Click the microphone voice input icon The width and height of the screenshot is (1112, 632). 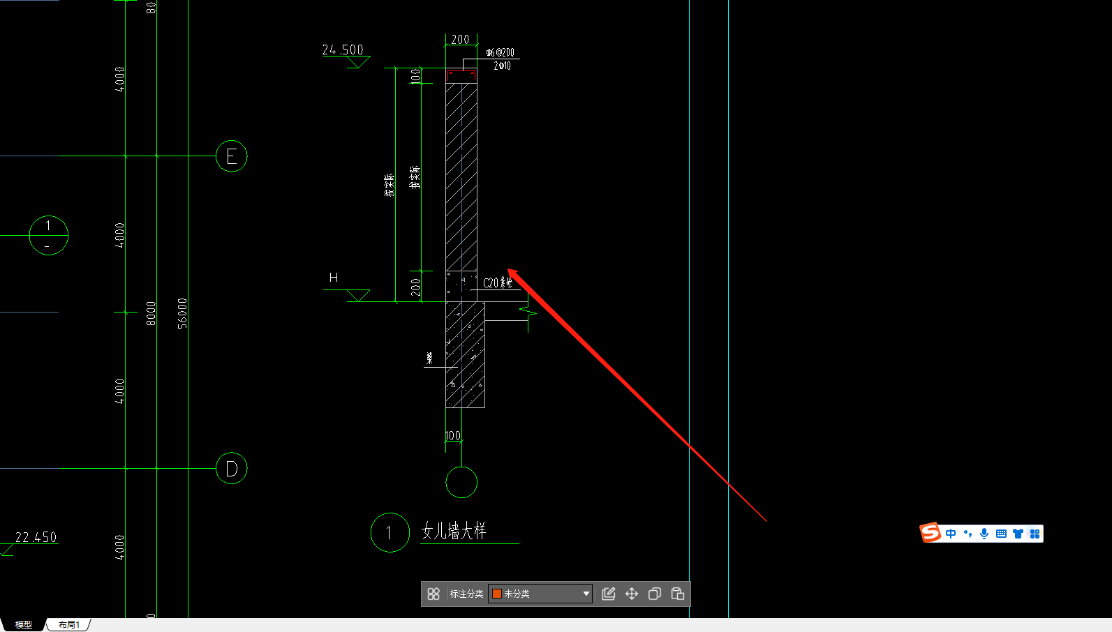pos(984,534)
